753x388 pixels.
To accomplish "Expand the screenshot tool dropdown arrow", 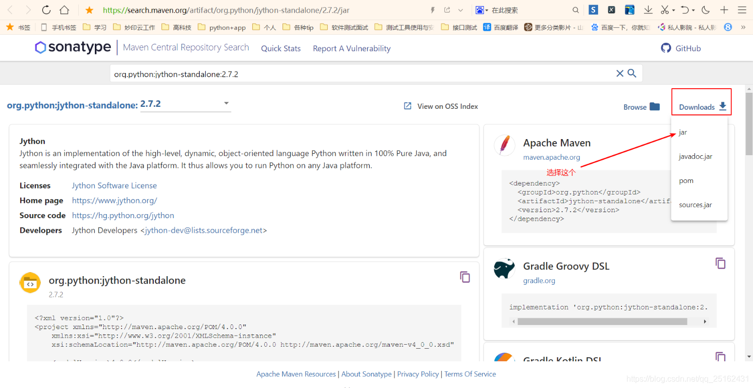I will pyautogui.click(x=673, y=11).
